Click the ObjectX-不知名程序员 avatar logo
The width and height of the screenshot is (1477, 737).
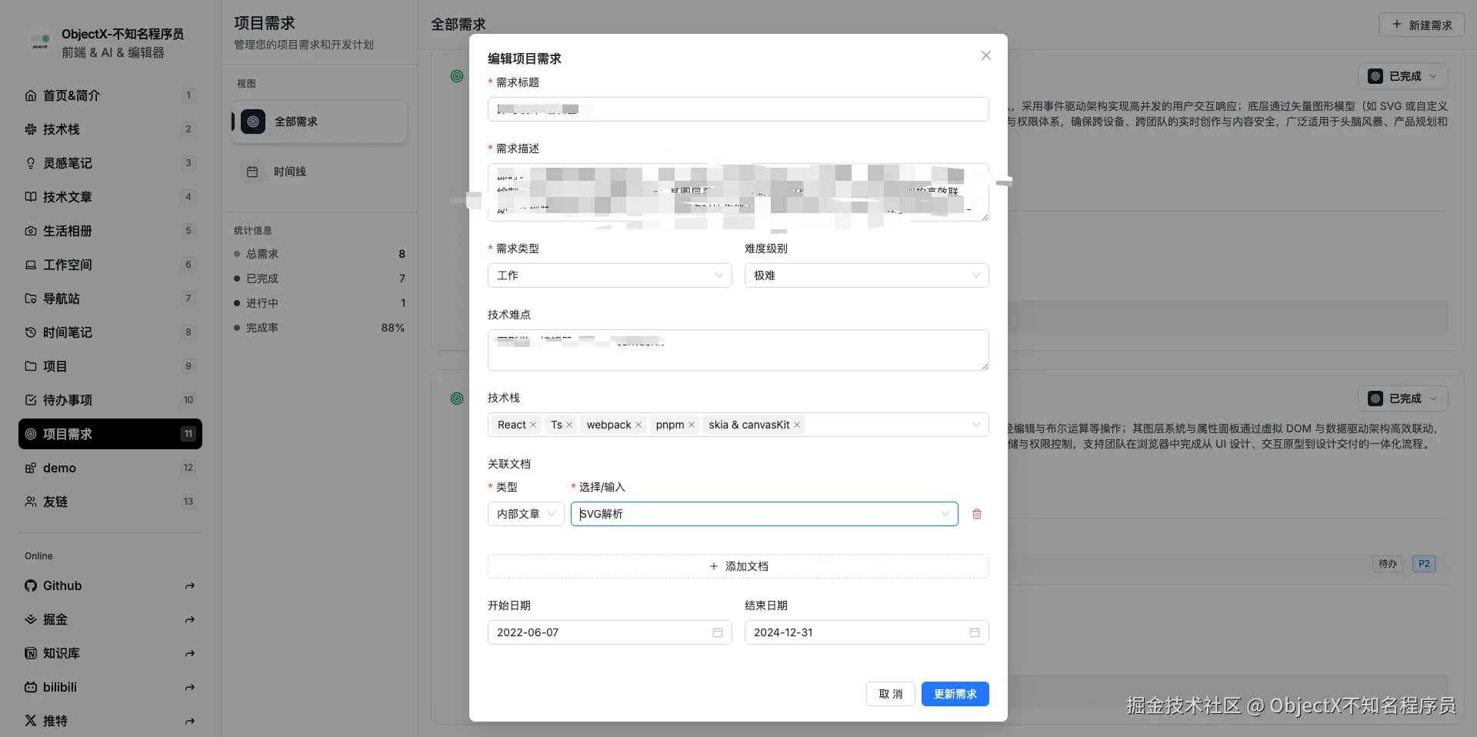(x=40, y=43)
